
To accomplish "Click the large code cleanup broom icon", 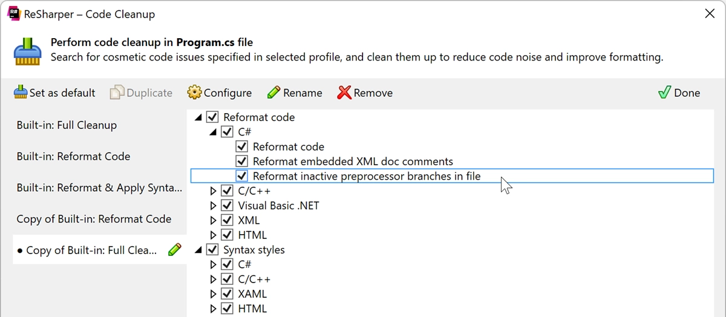I will tap(27, 51).
